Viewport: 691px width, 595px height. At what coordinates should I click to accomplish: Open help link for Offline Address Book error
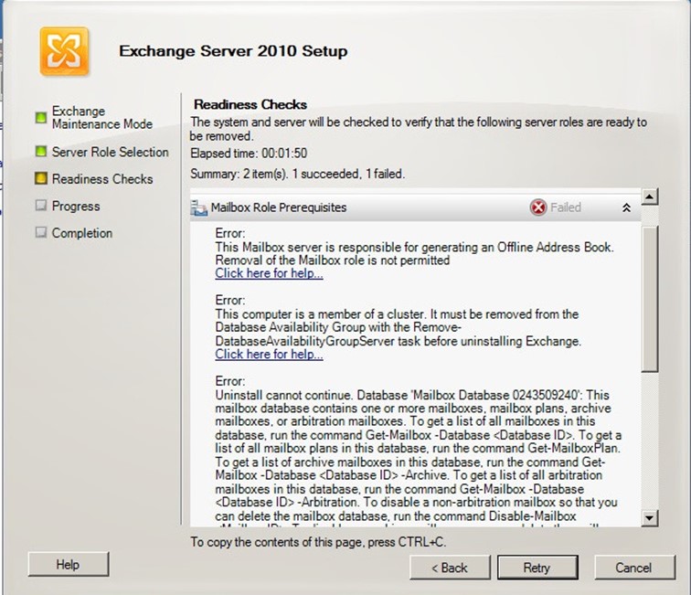[x=269, y=273]
